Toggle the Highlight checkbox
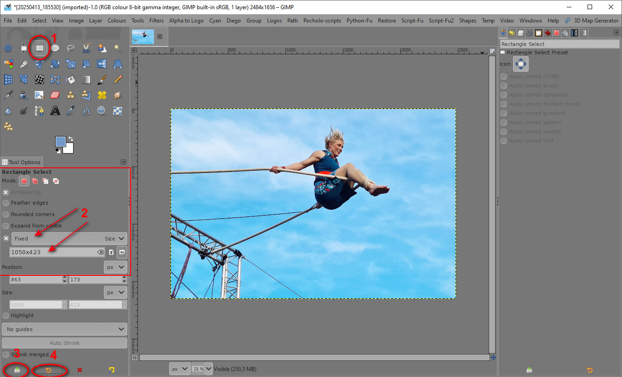The width and height of the screenshot is (622, 377). [x=6, y=315]
